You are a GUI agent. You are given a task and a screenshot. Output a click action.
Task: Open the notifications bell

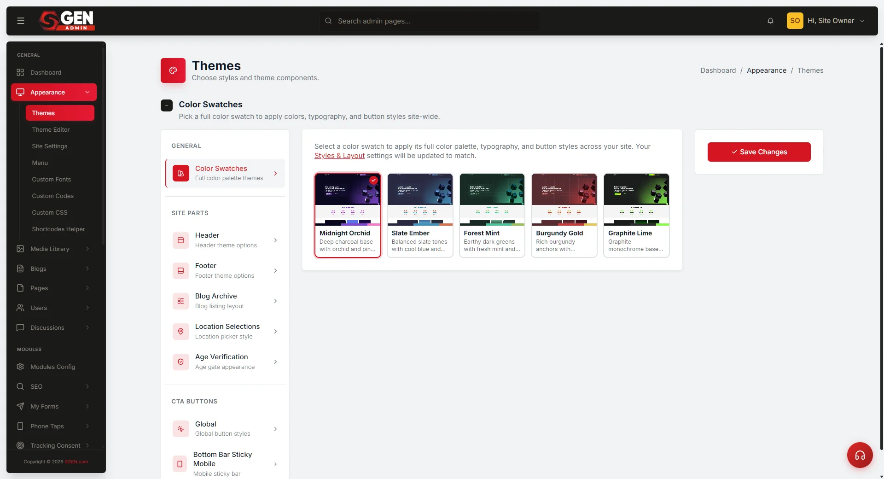[x=770, y=21]
